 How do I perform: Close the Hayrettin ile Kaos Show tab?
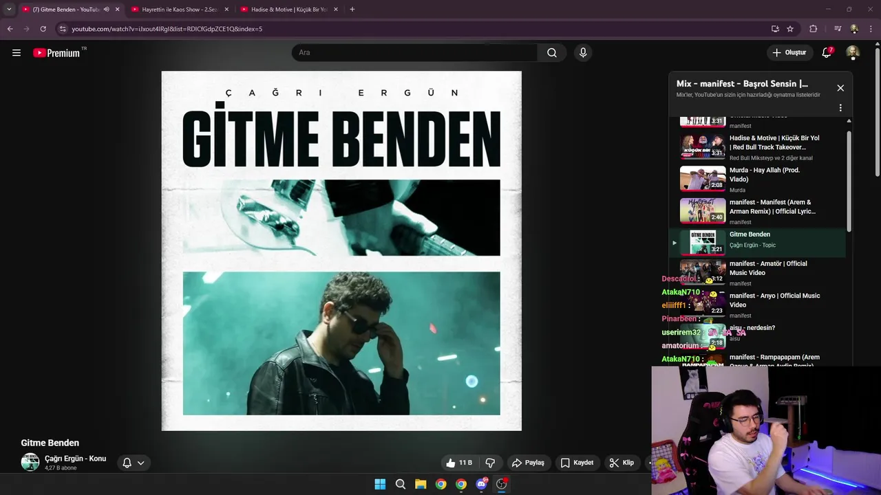click(226, 10)
